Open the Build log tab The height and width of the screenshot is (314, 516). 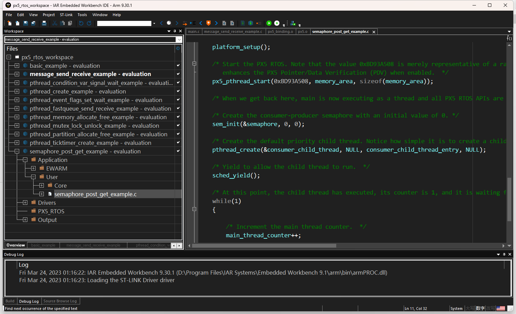point(10,301)
